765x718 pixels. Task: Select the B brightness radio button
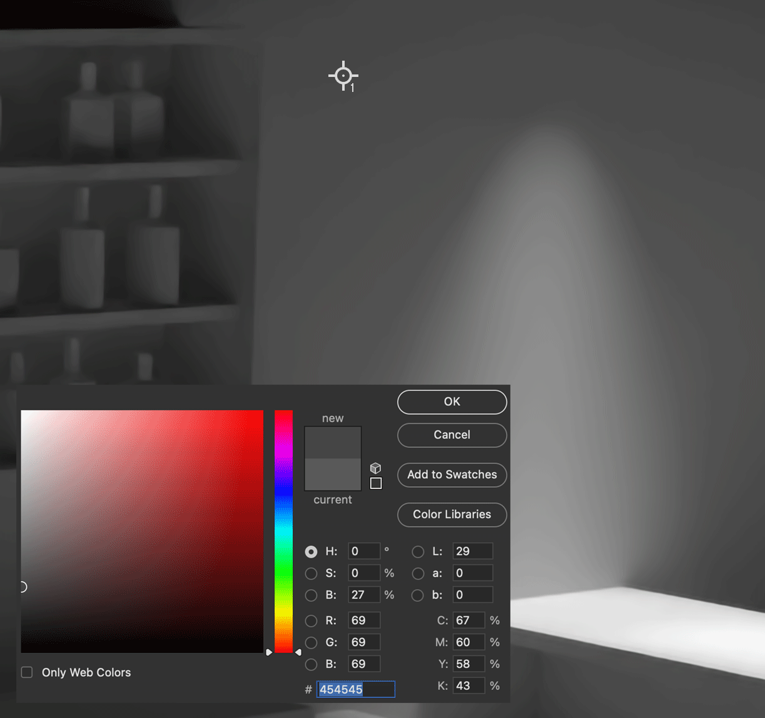click(311, 595)
